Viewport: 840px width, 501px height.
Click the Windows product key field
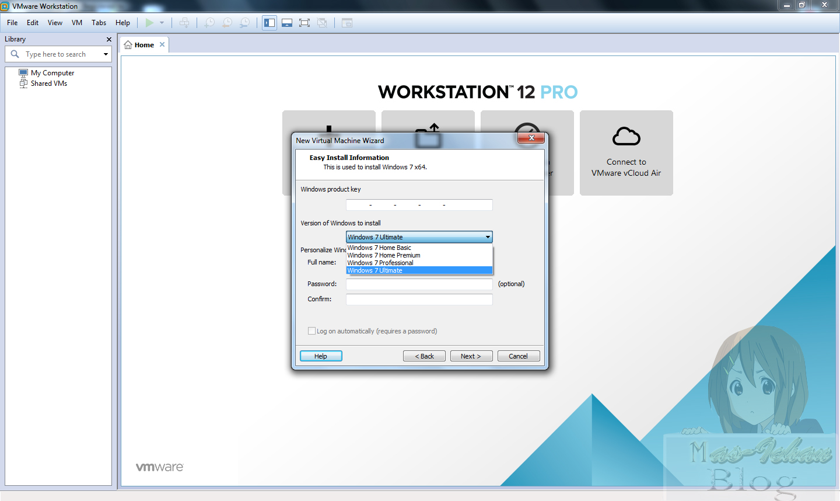click(419, 205)
